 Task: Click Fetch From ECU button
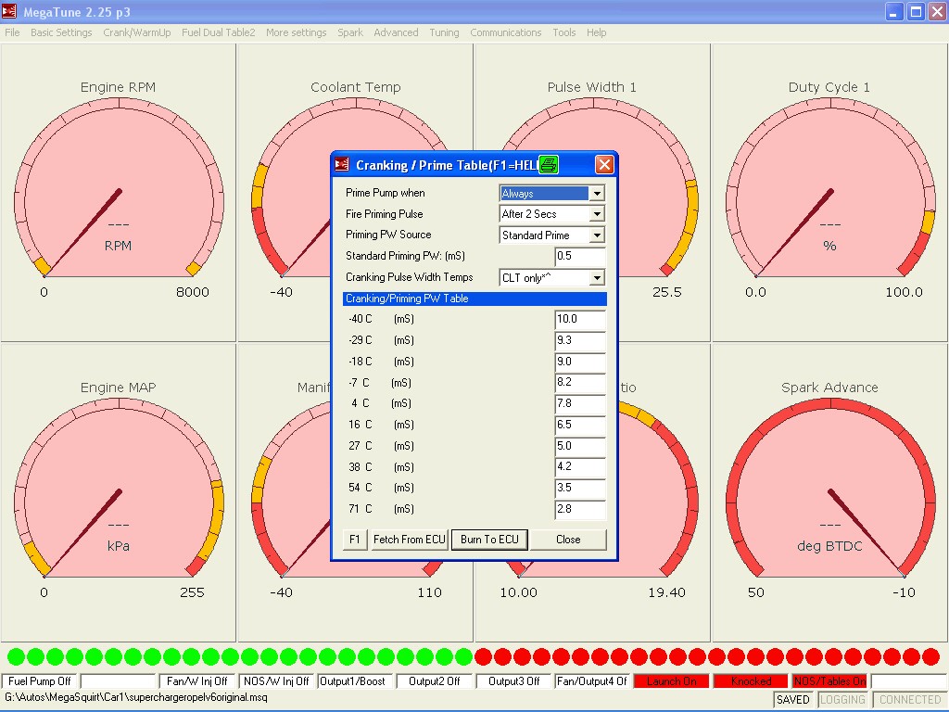tap(409, 540)
